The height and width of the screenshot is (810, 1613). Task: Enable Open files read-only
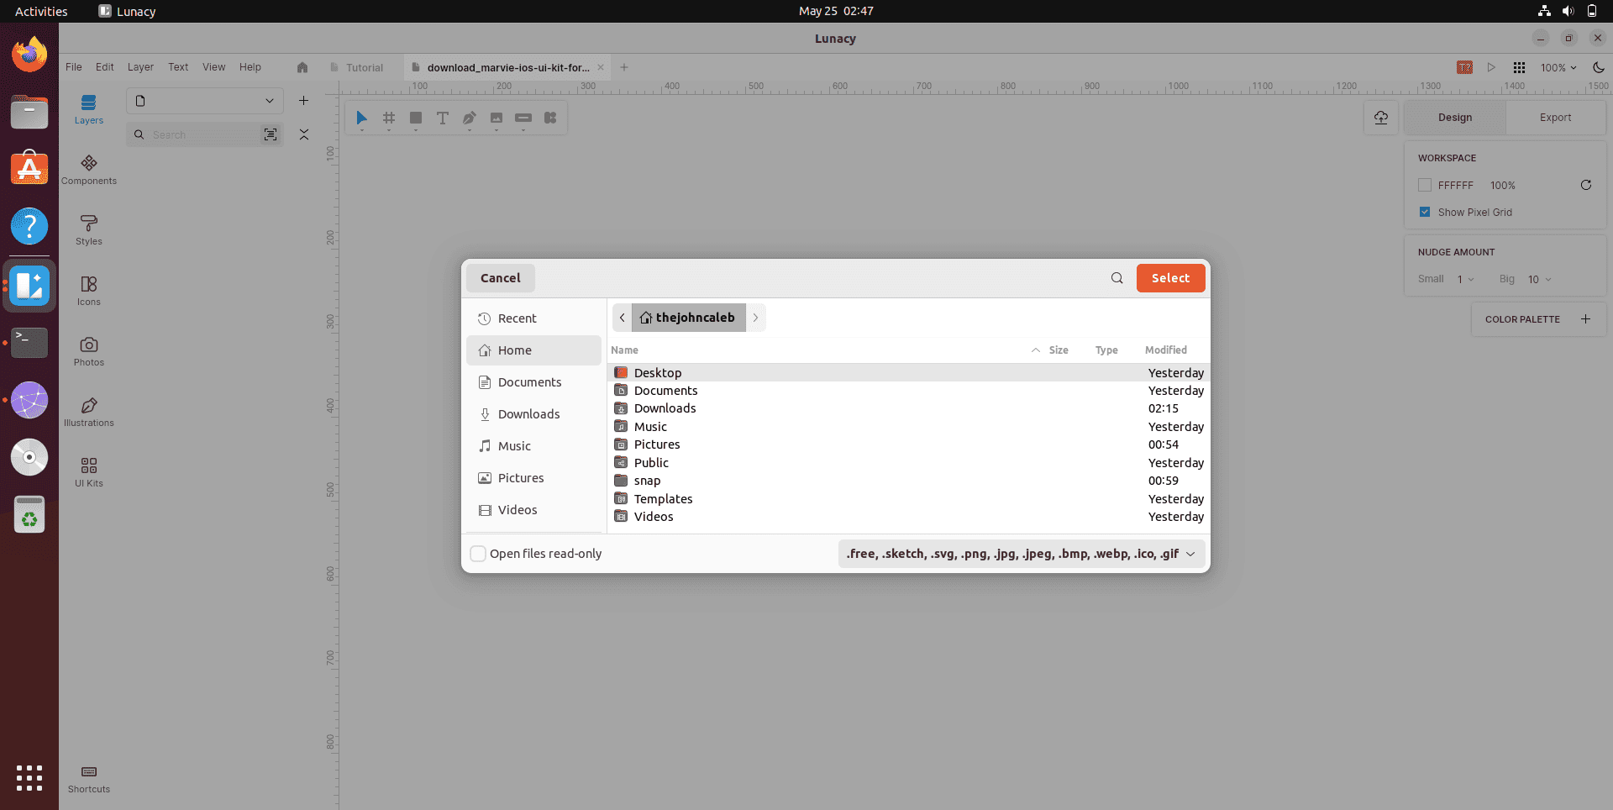point(478,554)
